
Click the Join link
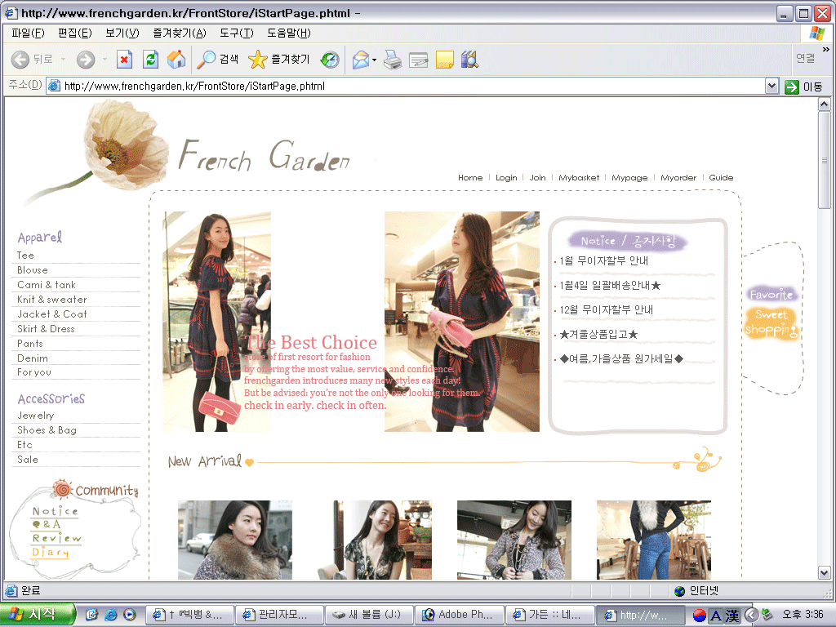pyautogui.click(x=537, y=177)
